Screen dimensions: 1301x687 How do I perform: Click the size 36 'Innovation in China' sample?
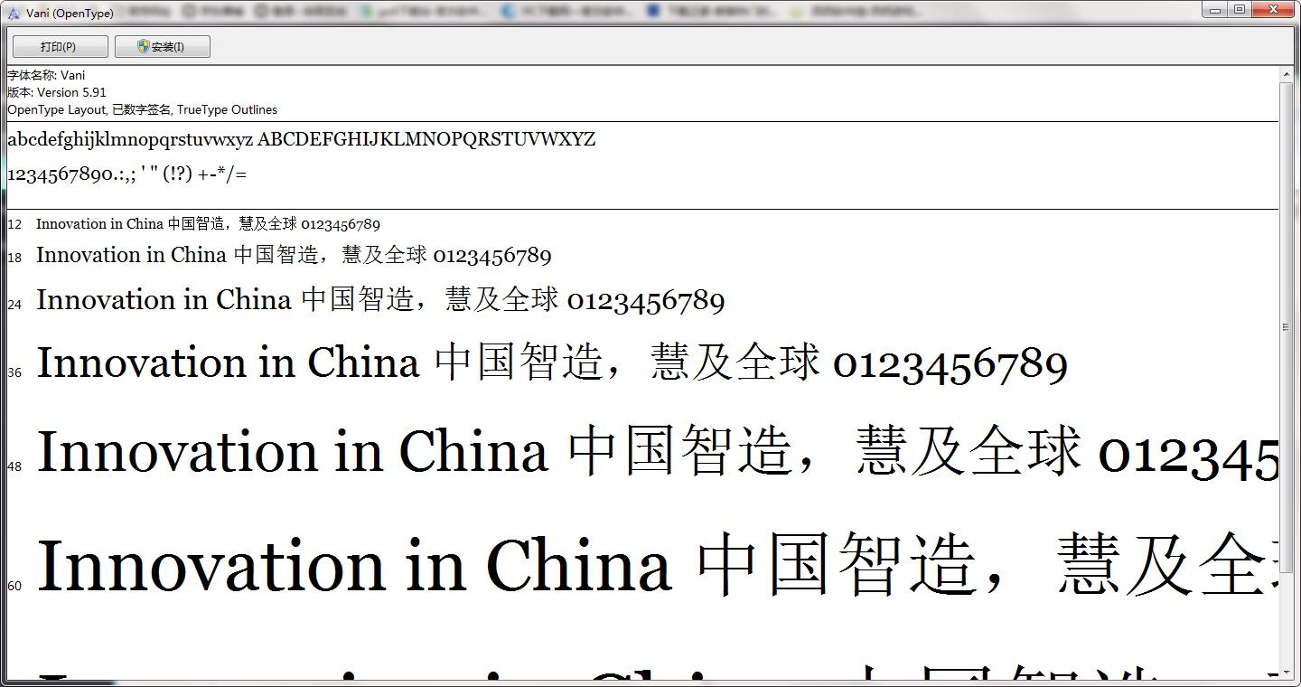tap(552, 362)
